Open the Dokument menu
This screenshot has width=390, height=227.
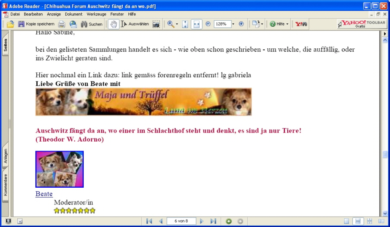click(x=73, y=14)
